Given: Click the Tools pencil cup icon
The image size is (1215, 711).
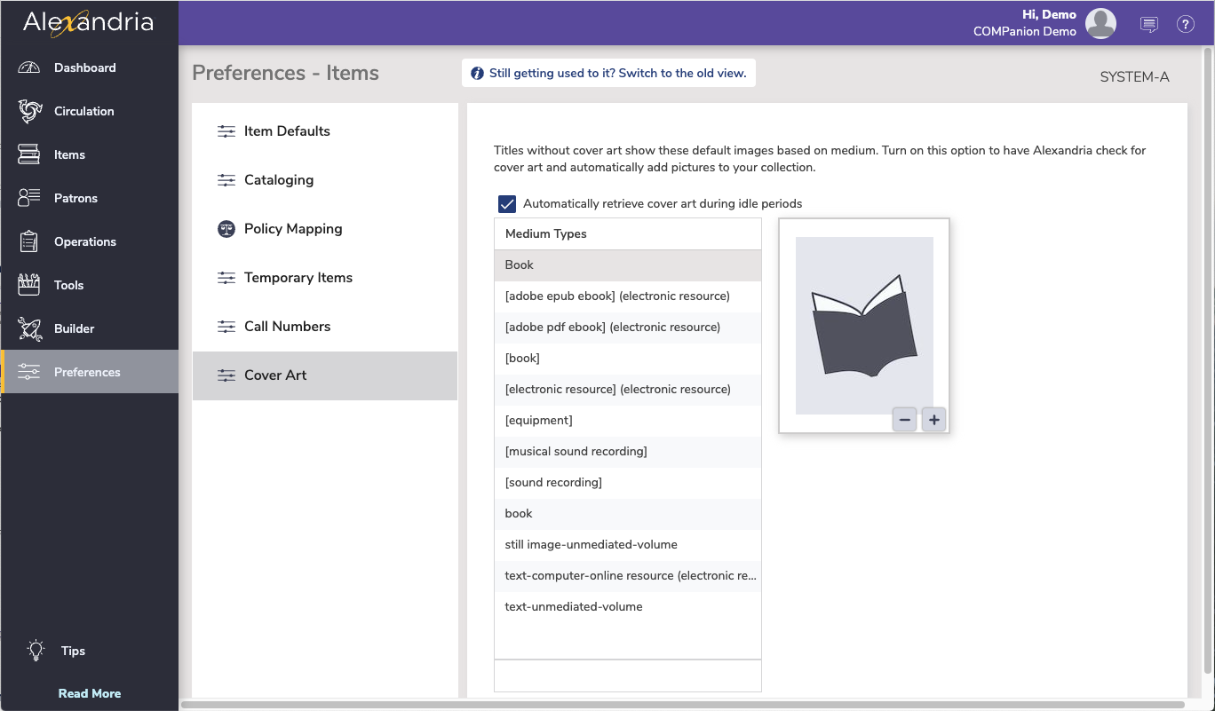Looking at the screenshot, I should [x=29, y=285].
